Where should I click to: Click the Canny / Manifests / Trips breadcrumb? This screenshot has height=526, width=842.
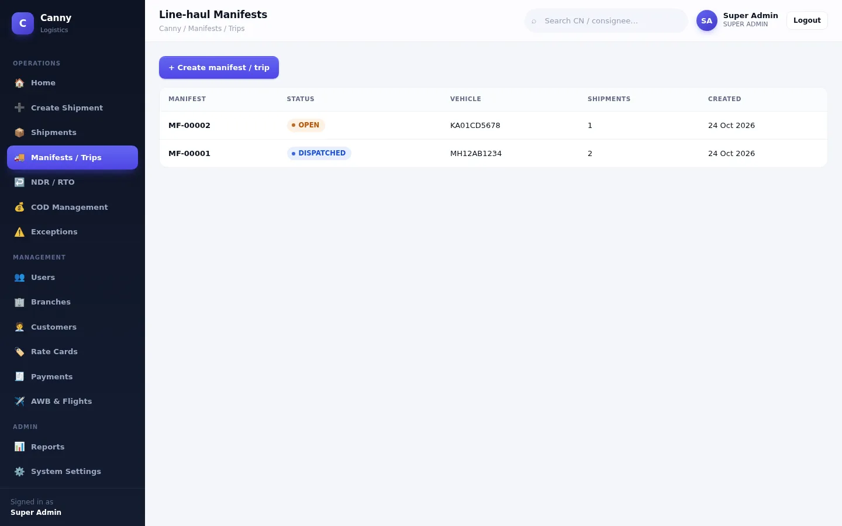202,29
